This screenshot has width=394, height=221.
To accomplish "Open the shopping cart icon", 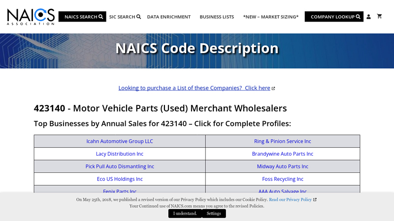I will point(379,16).
